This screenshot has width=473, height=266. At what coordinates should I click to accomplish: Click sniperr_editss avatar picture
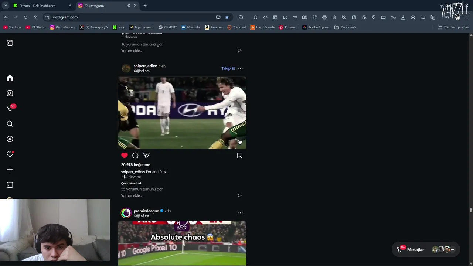(x=126, y=68)
